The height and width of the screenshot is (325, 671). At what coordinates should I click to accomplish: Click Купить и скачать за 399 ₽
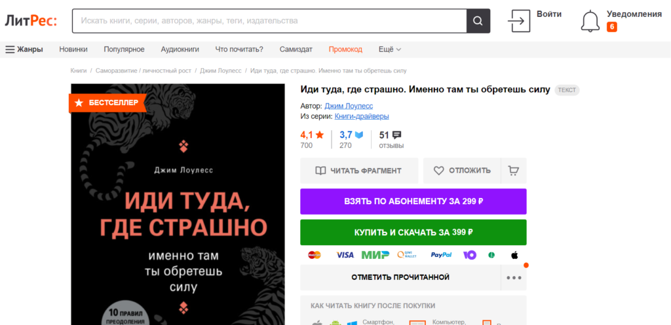pyautogui.click(x=413, y=232)
